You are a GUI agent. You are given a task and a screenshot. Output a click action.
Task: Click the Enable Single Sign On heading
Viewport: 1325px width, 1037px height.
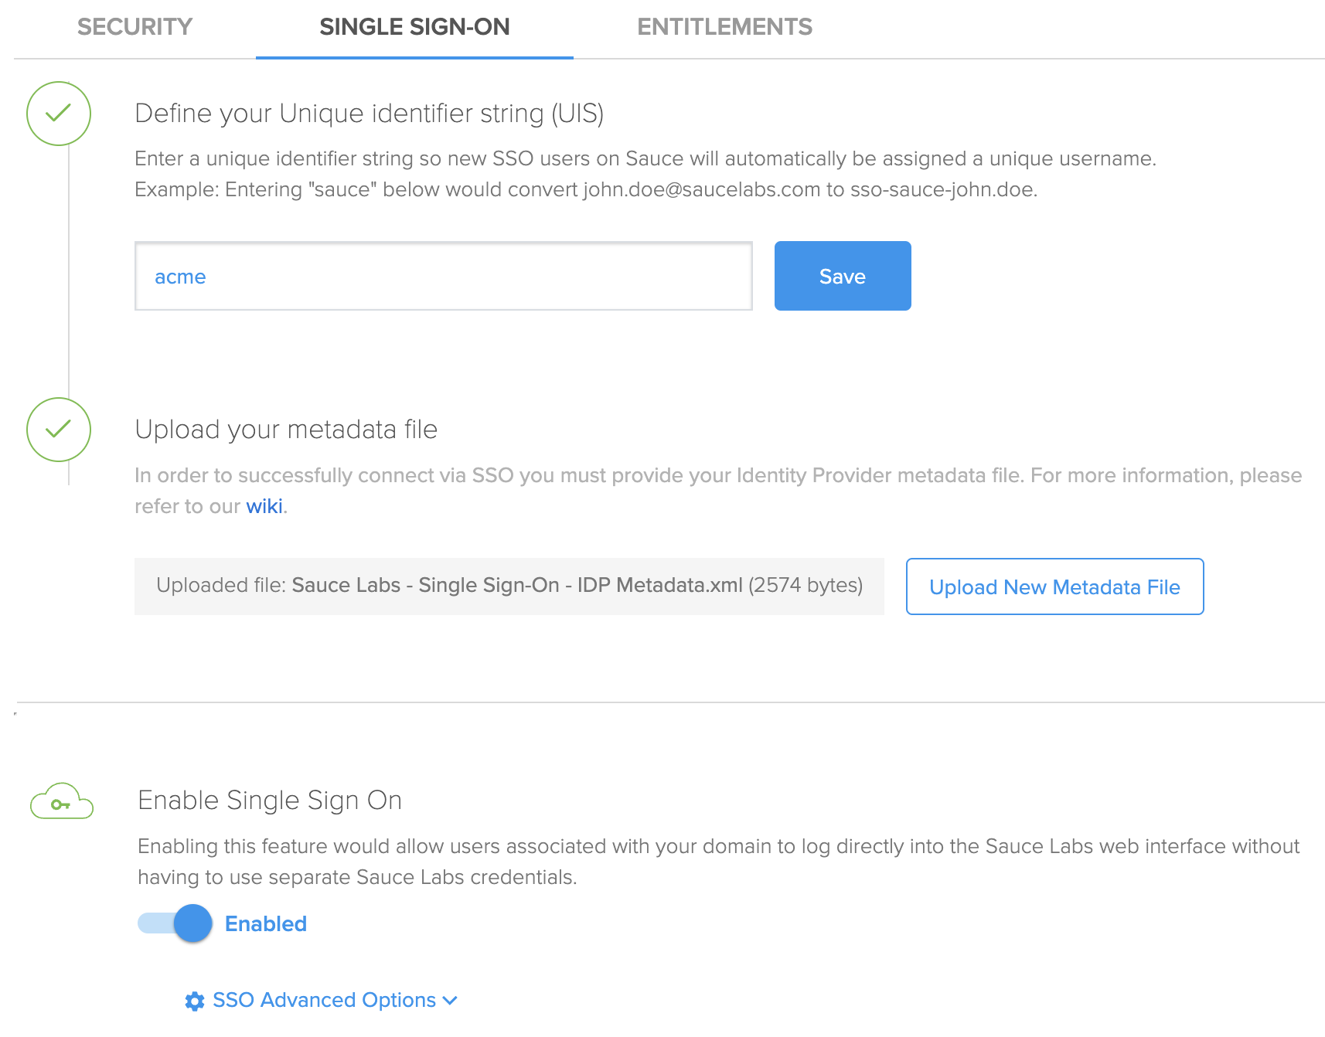[270, 801]
